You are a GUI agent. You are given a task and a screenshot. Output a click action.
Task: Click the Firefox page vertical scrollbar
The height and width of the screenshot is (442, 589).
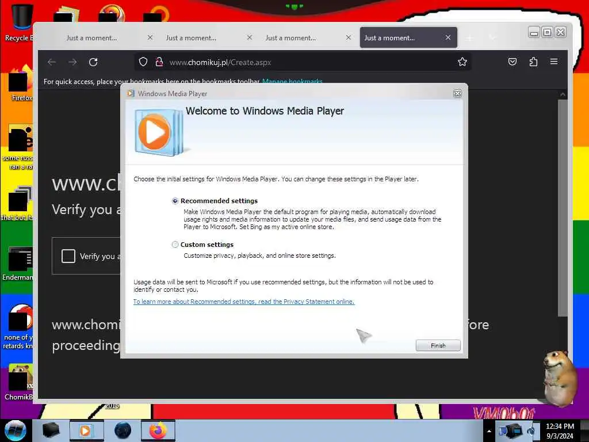click(x=563, y=208)
